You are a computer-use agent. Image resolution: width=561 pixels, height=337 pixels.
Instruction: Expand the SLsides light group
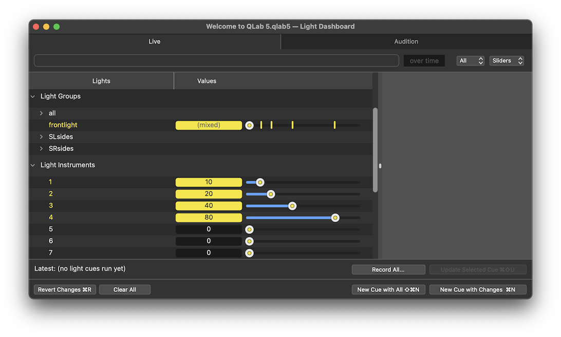[41, 137]
